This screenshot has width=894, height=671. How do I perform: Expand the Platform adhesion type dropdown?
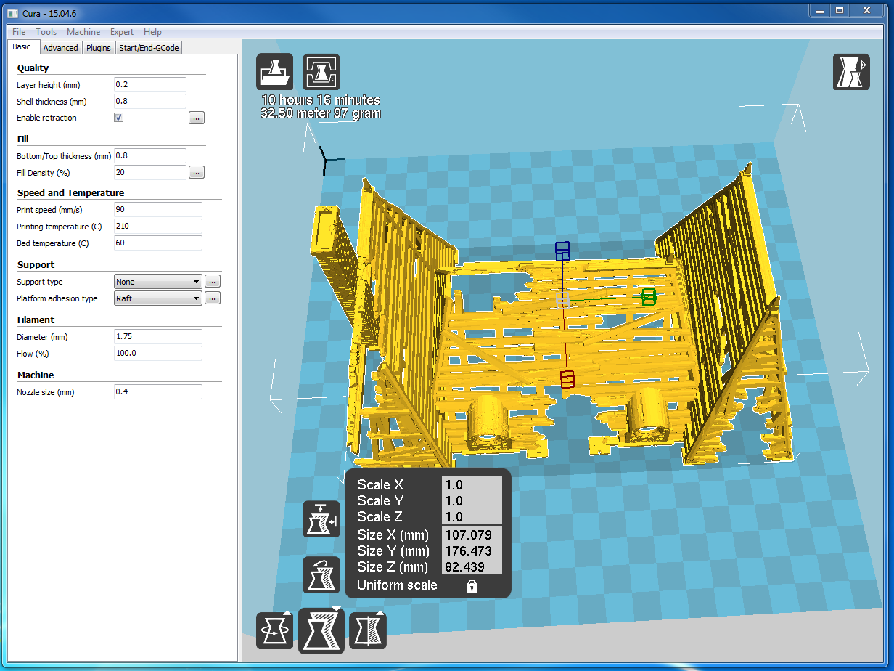(157, 298)
